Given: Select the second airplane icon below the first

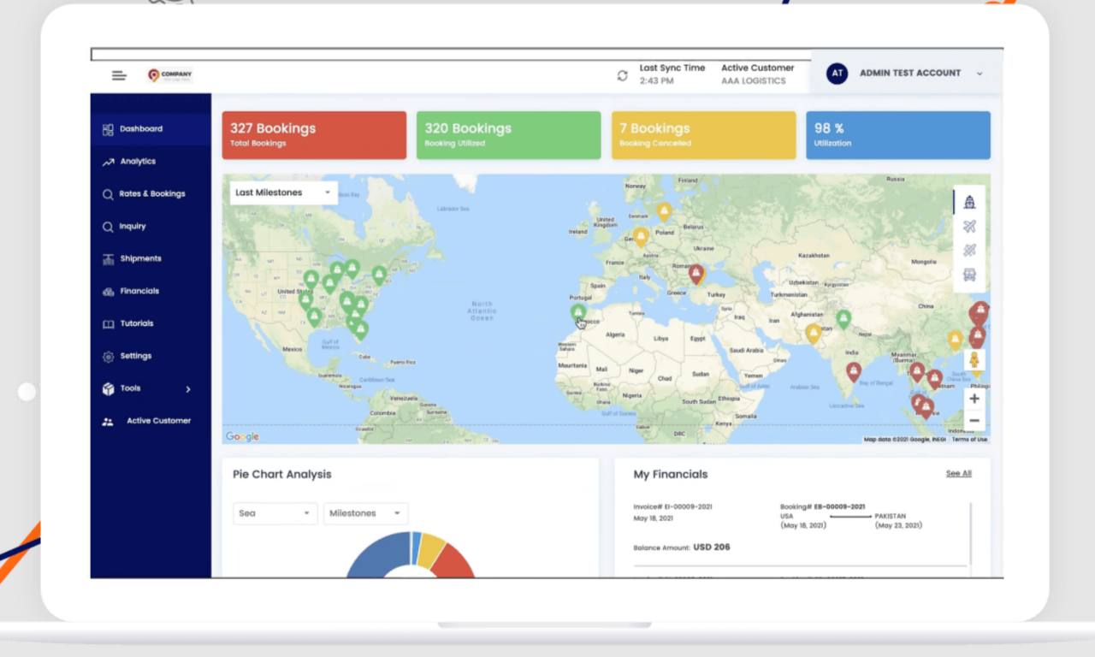Looking at the screenshot, I should [x=969, y=251].
